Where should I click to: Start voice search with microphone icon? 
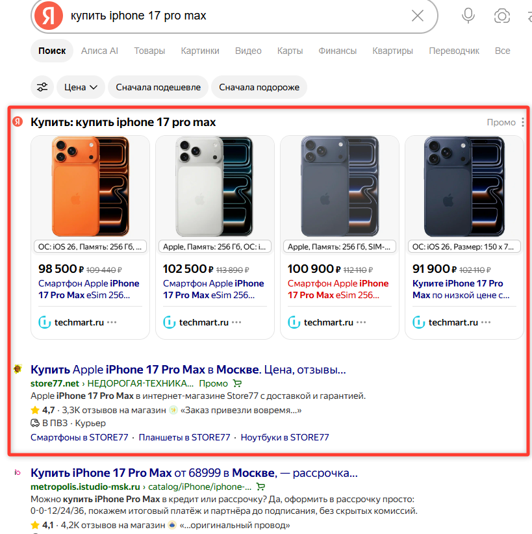click(468, 16)
